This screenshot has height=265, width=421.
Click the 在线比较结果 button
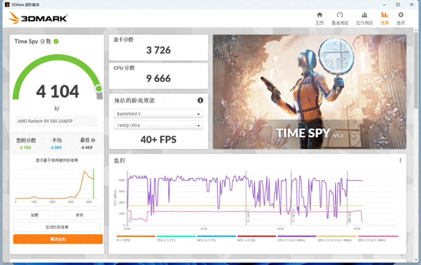[x=57, y=227]
